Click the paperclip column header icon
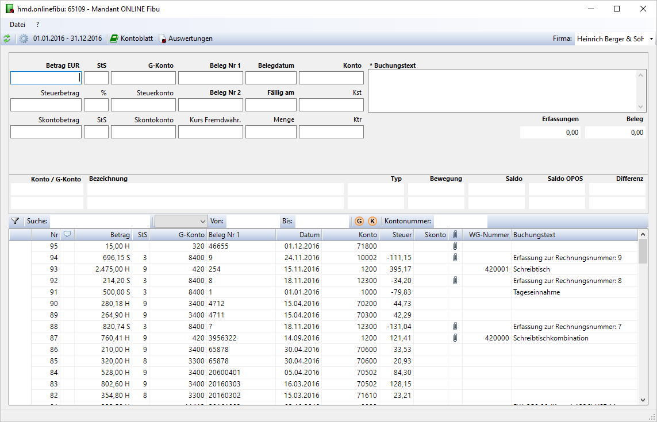 click(455, 234)
